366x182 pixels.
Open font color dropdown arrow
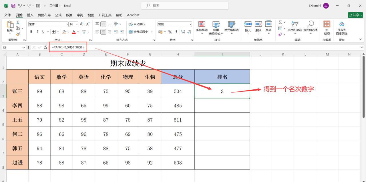[x=78, y=32]
